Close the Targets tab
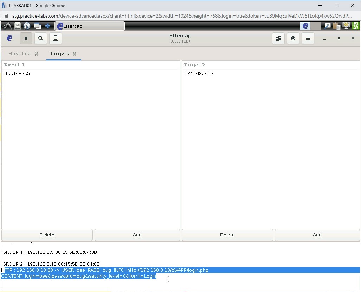This screenshot has height=292, width=361. (74, 53)
